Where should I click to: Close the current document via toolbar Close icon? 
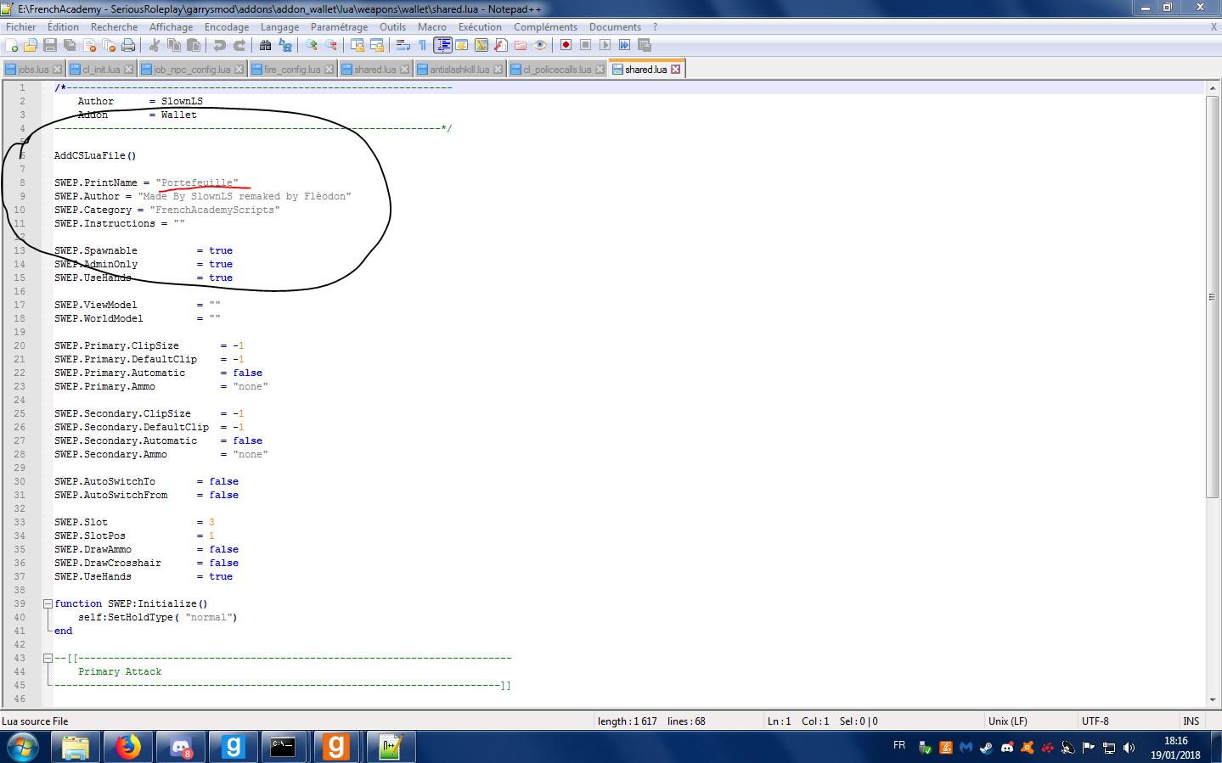pos(90,45)
